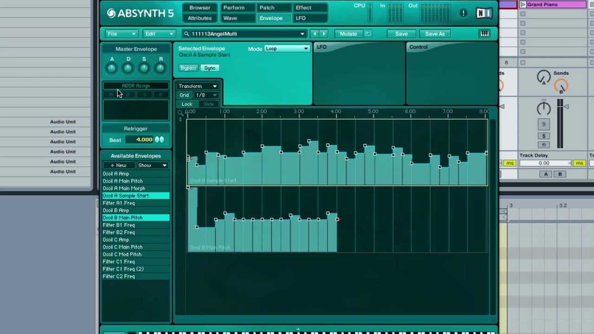Image resolution: width=594 pixels, height=334 pixels.
Task: Toggle Solo on the Ableton track
Action: 543,136
